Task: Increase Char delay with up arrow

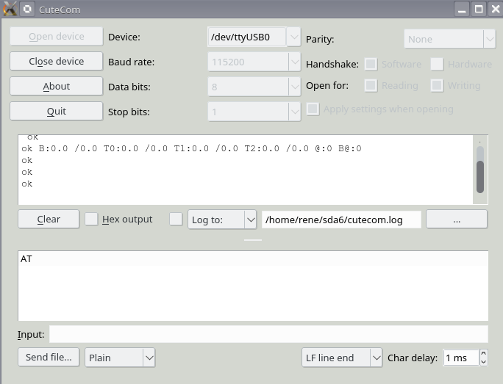Action: pyautogui.click(x=483, y=354)
